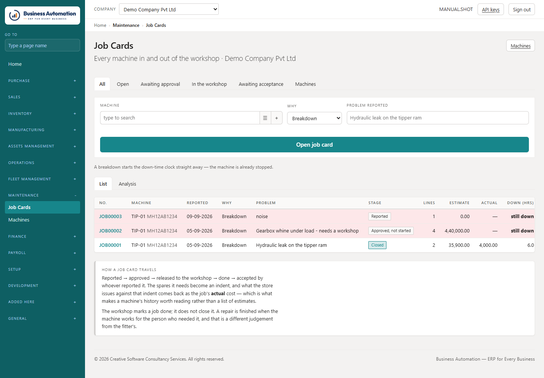
Task: Click the plus icon to add machine
Action: click(x=277, y=118)
